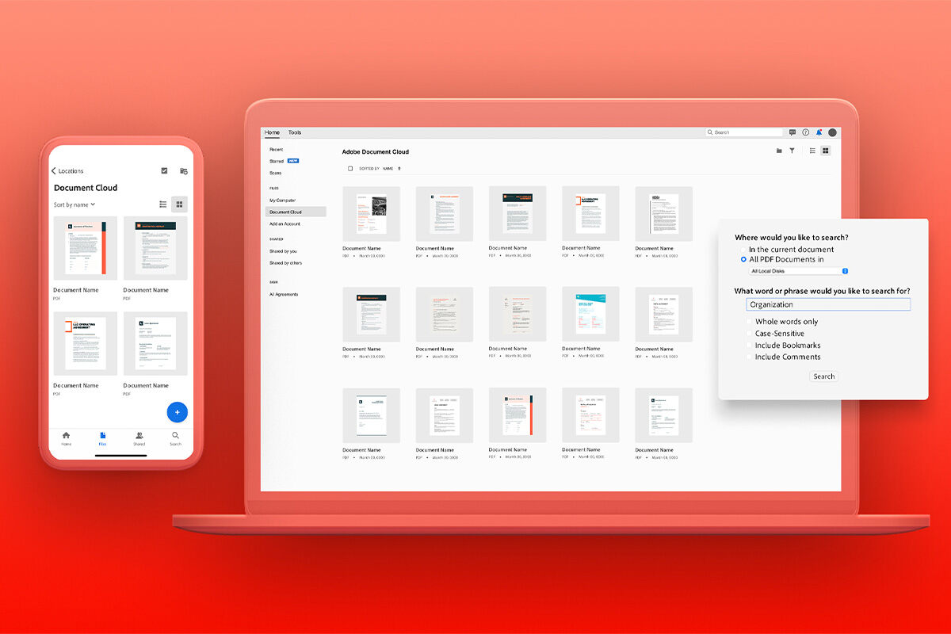Click the new folder icon beside filter
The image size is (951, 634).
click(x=779, y=151)
